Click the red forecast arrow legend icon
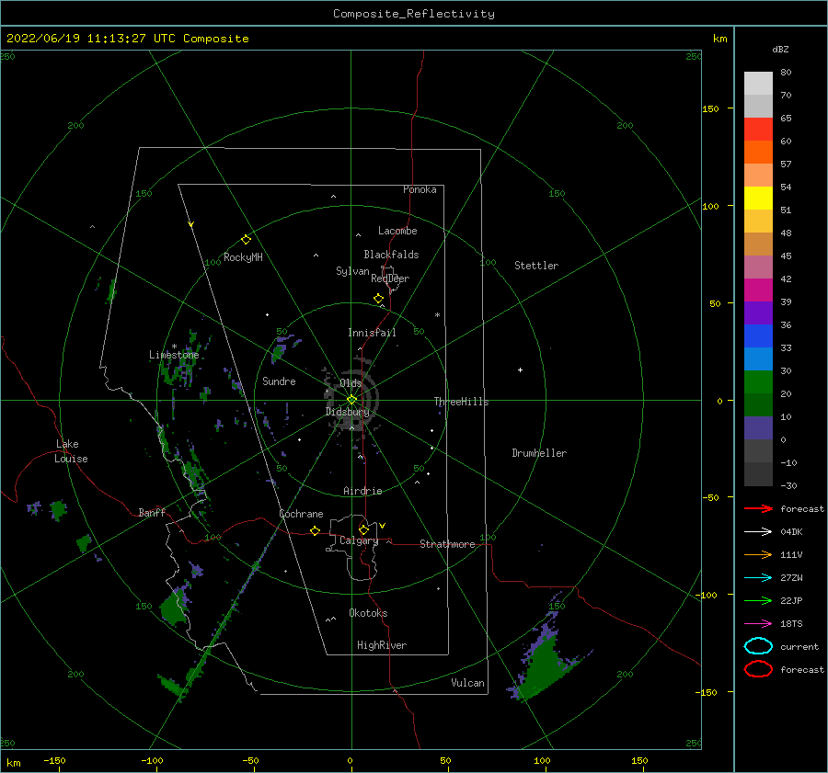The image size is (828, 773). click(758, 508)
